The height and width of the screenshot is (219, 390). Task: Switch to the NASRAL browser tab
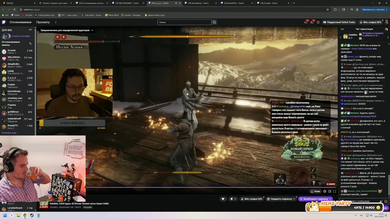pyautogui.click(x=19, y=3)
